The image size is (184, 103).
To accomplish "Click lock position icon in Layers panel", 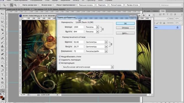I will 161,23.
